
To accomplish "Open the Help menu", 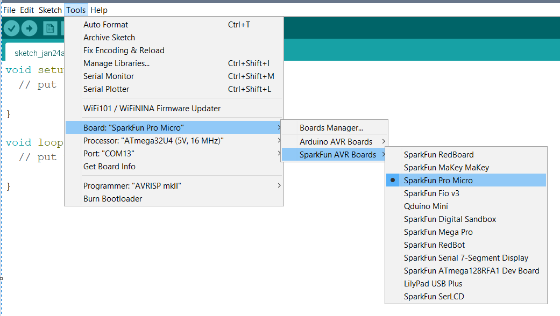I will pos(99,10).
